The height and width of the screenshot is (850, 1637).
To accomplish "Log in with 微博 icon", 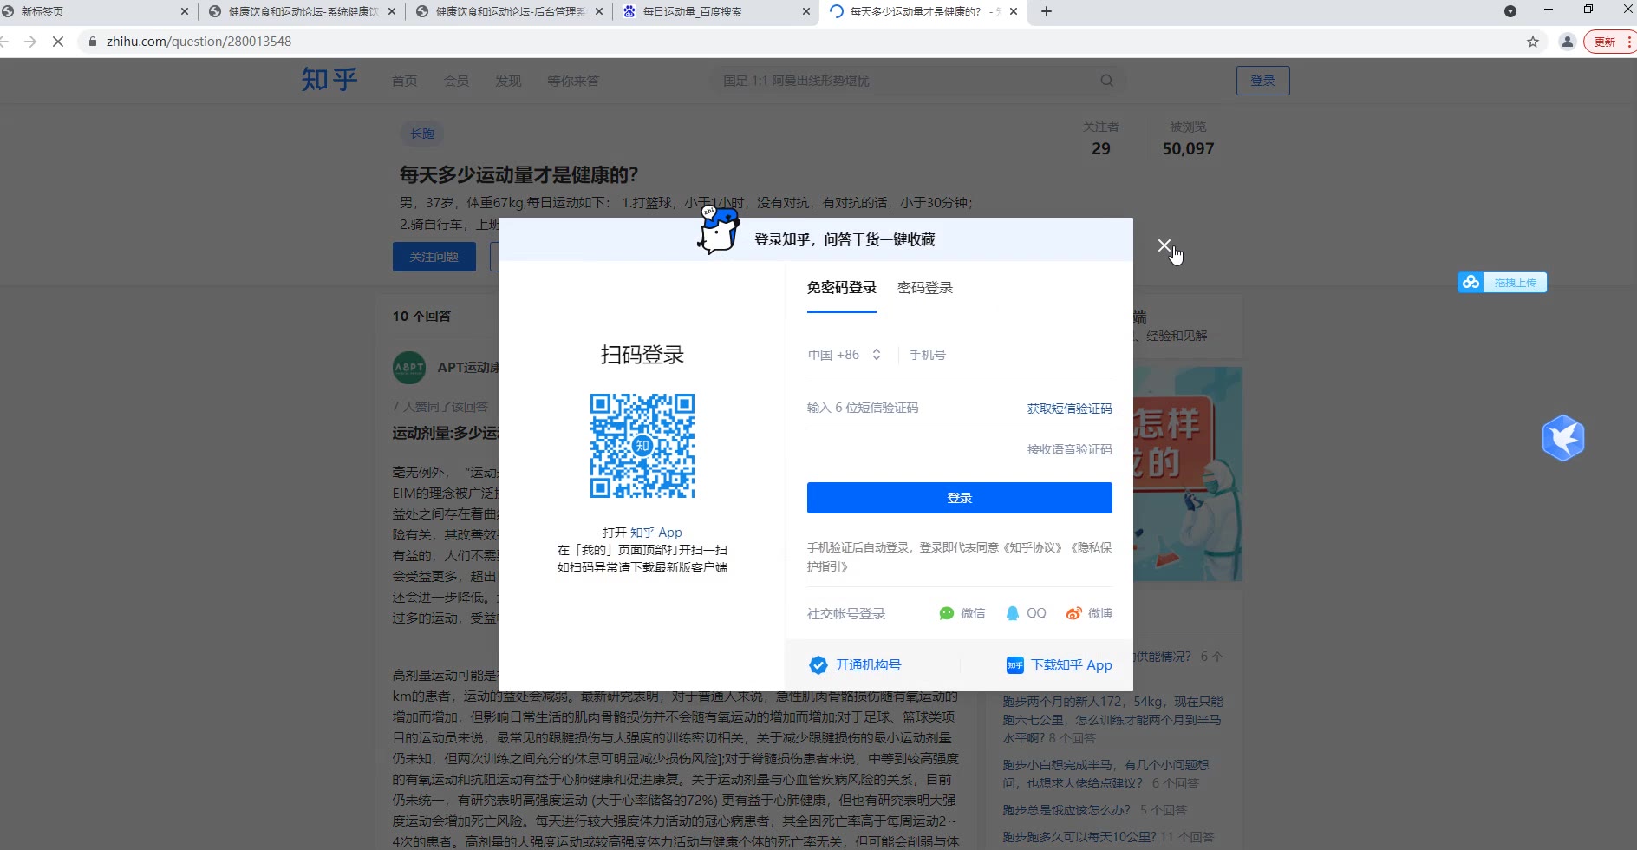I will click(1074, 613).
